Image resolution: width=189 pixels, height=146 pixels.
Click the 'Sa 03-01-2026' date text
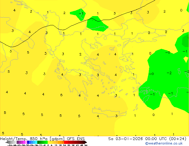point(126,139)
